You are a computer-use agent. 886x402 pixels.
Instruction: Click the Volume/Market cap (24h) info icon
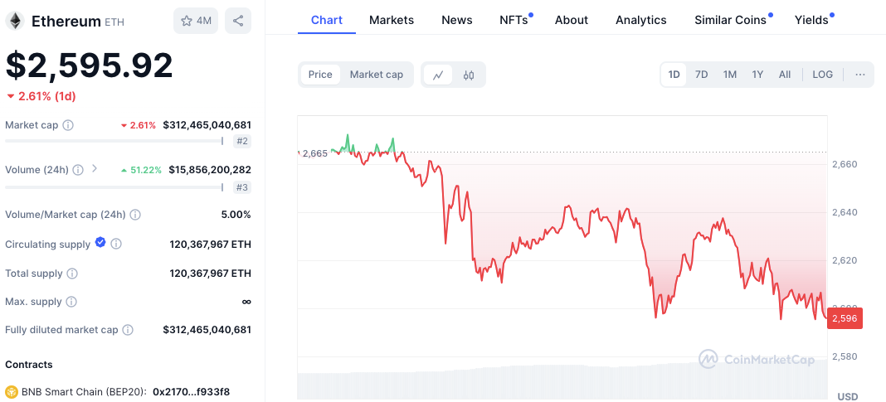[x=135, y=215]
